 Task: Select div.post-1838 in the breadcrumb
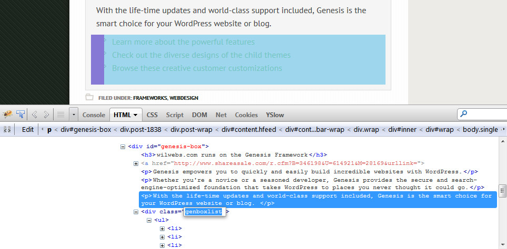[x=140, y=130]
